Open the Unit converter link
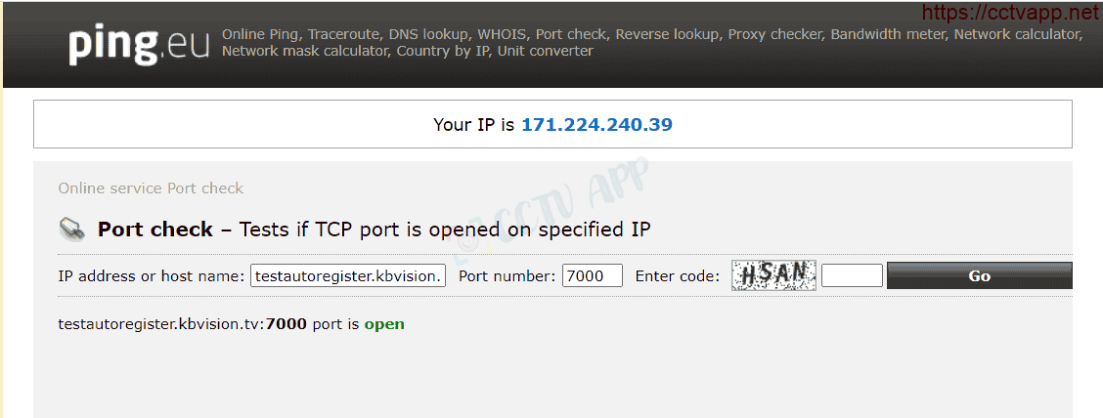This screenshot has height=418, width=1103. point(546,51)
